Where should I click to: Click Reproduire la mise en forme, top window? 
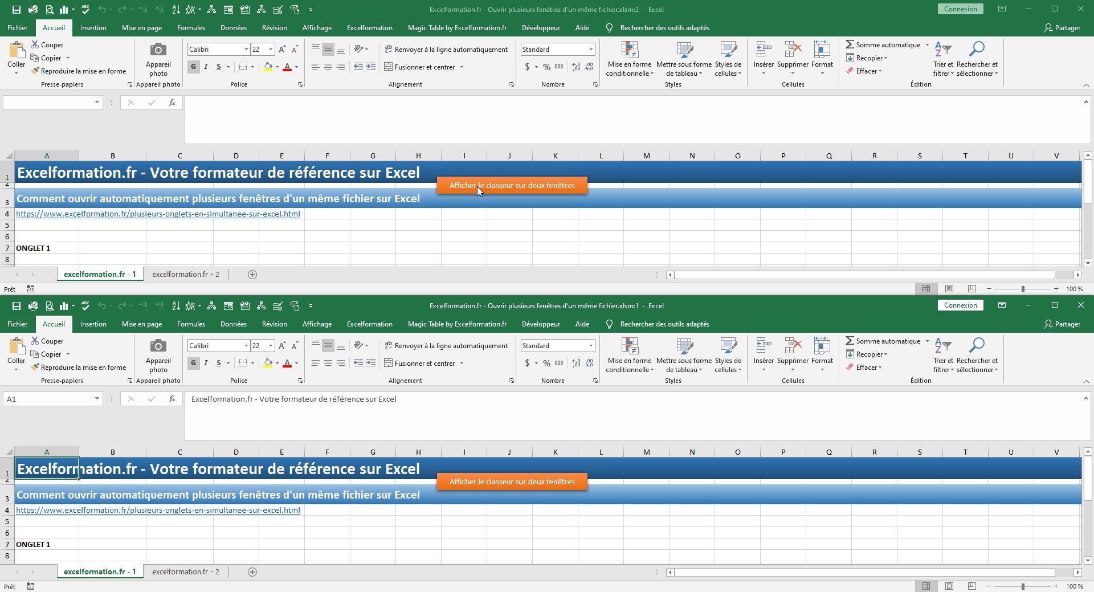pos(79,71)
